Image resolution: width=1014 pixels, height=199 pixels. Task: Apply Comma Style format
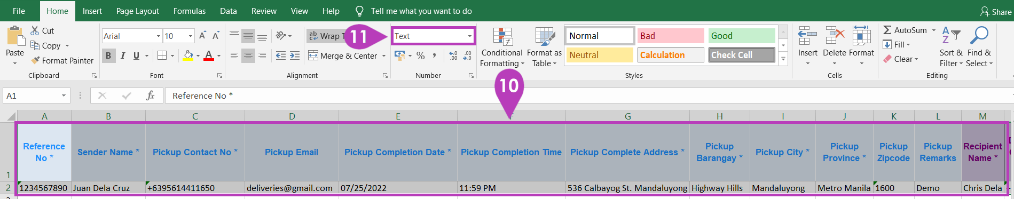(435, 55)
